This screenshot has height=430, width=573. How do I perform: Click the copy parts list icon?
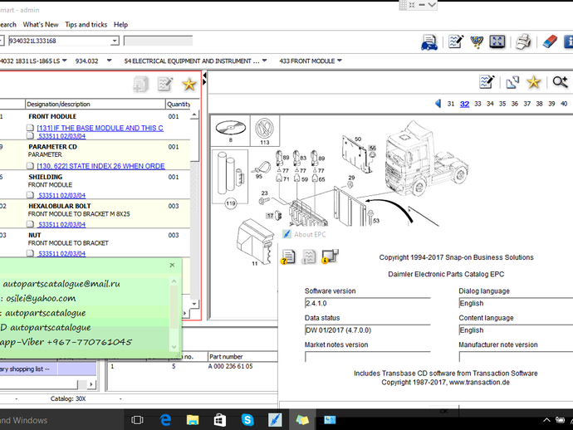tap(140, 84)
